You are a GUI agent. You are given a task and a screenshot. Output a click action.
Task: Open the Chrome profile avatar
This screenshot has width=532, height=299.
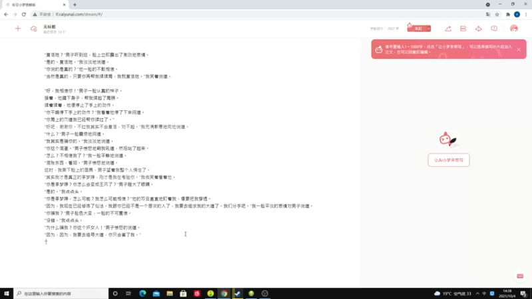(x=517, y=14)
